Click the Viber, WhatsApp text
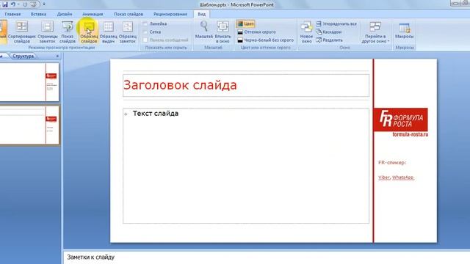Image resolution: width=470 pixels, height=264 pixels. (x=396, y=177)
